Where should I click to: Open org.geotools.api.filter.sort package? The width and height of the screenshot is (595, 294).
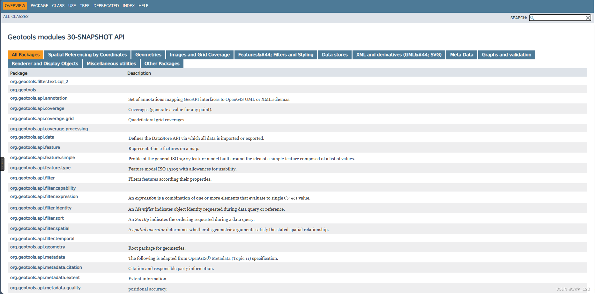point(37,218)
